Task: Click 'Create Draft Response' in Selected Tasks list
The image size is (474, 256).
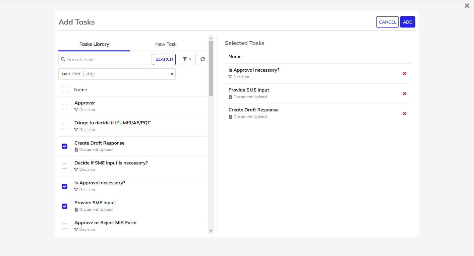Action: (254, 110)
